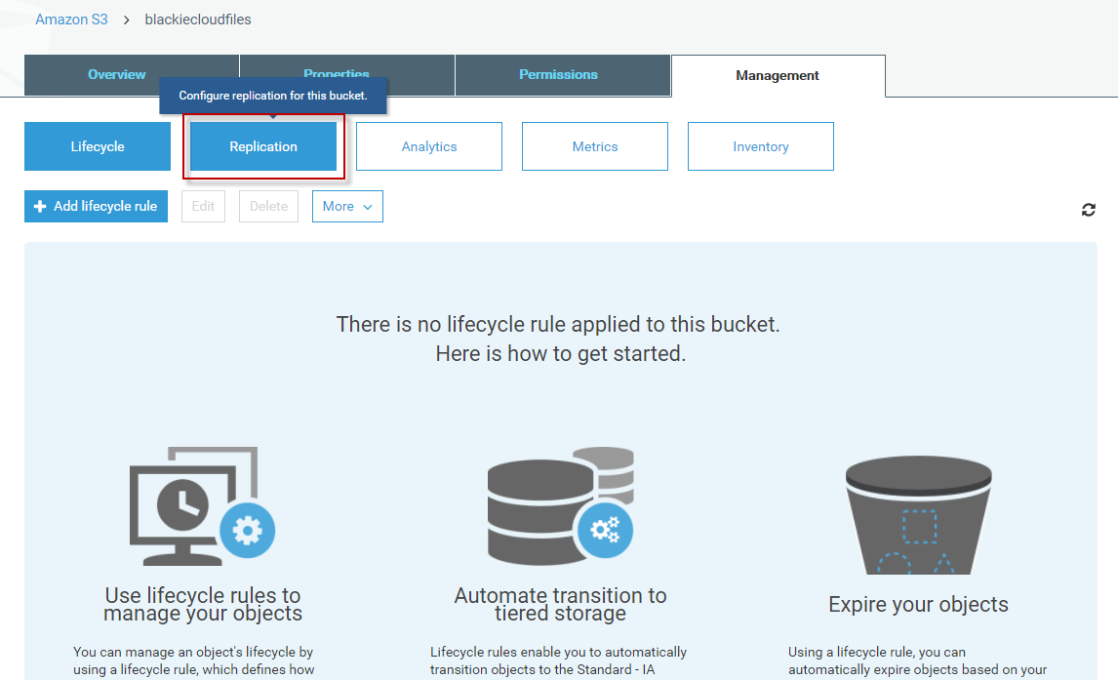Click the refresh icon on the right
1118x680 pixels.
tap(1088, 210)
